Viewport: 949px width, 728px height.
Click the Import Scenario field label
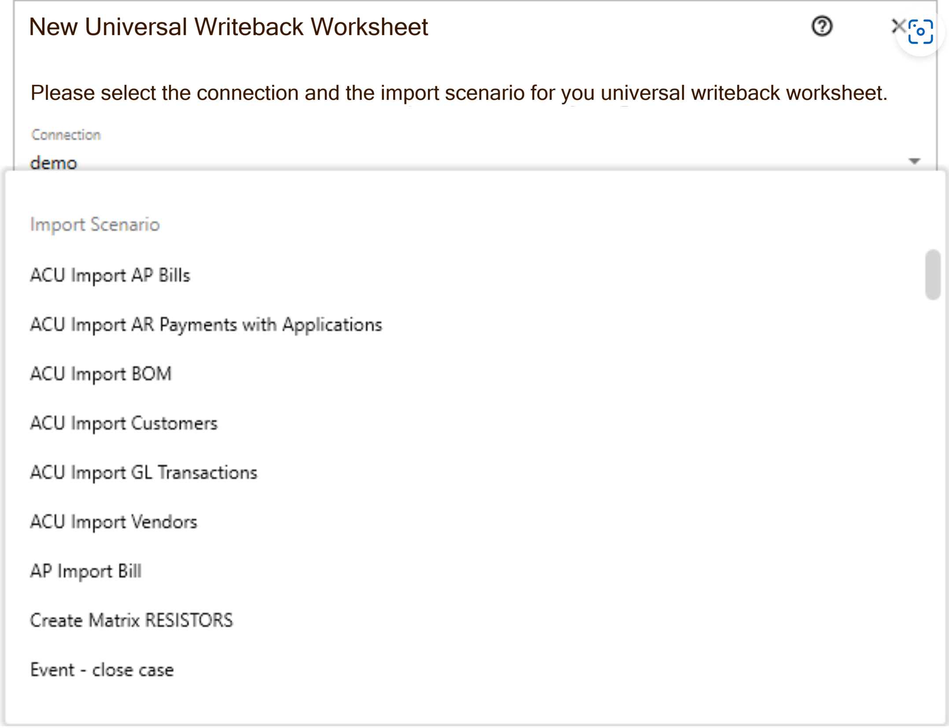click(95, 224)
